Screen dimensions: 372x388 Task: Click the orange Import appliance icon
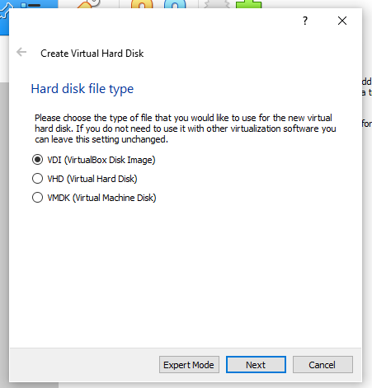[142, 4]
